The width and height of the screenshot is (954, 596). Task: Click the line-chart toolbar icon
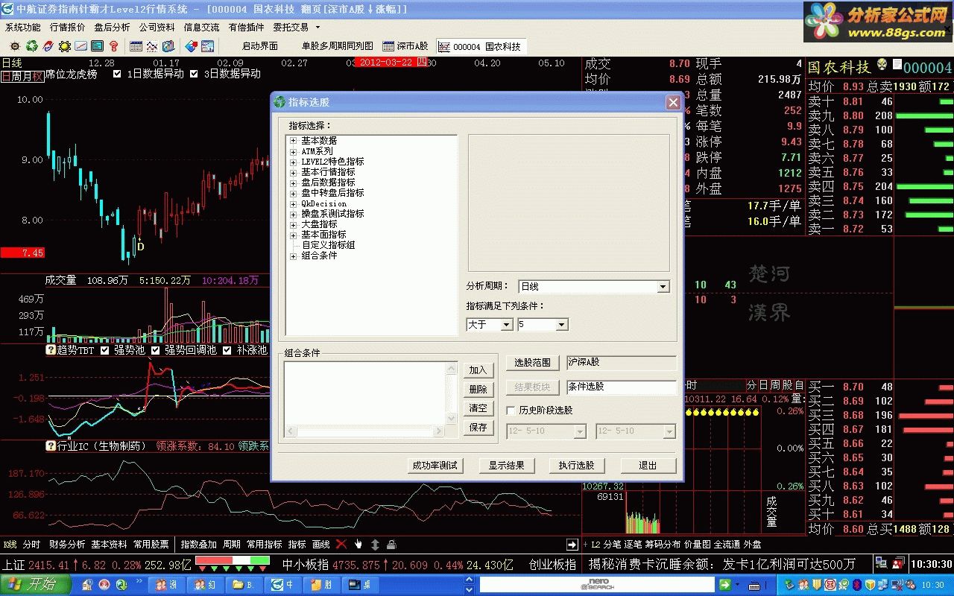tap(80, 46)
